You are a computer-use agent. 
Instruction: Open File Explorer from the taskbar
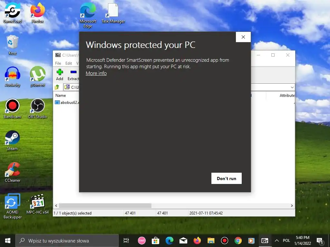[211, 241]
